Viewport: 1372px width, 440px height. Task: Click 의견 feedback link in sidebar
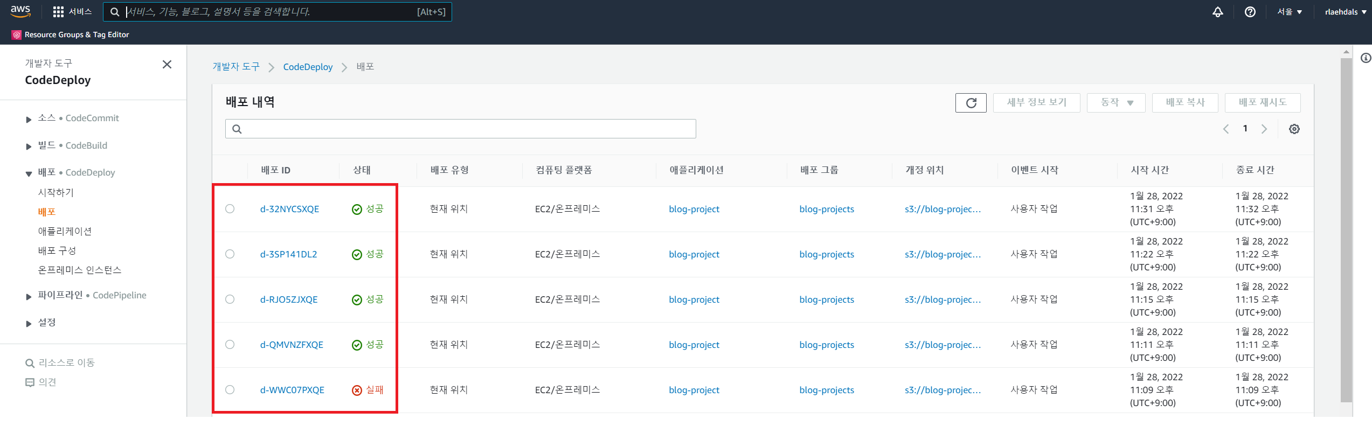pyautogui.click(x=47, y=382)
